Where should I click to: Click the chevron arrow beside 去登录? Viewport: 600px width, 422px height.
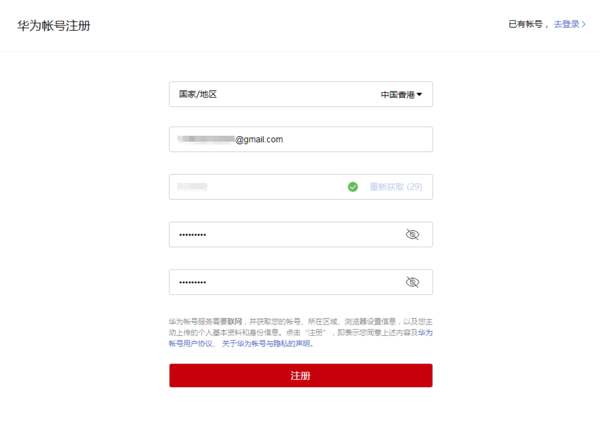coord(584,24)
